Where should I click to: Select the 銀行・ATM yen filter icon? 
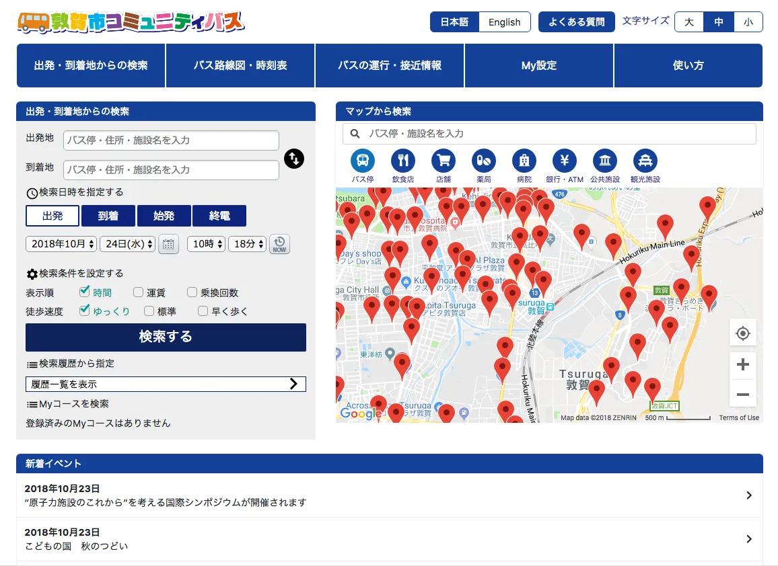(565, 161)
